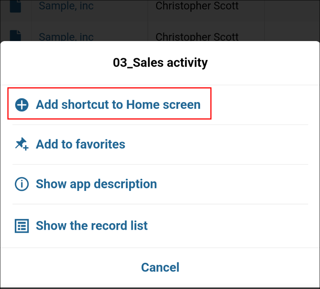The width and height of the screenshot is (320, 289).
Task: Tap the Cancel button
Action: click(160, 267)
